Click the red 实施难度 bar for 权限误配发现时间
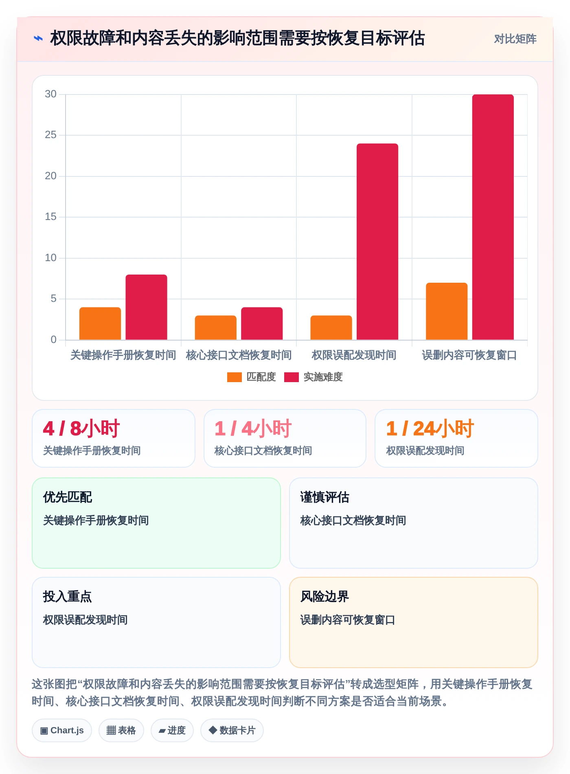The image size is (570, 774). [x=377, y=242]
